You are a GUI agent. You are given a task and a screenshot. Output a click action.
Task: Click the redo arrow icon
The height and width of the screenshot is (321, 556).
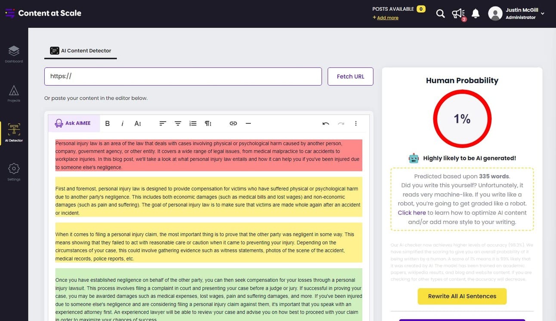[x=341, y=123]
